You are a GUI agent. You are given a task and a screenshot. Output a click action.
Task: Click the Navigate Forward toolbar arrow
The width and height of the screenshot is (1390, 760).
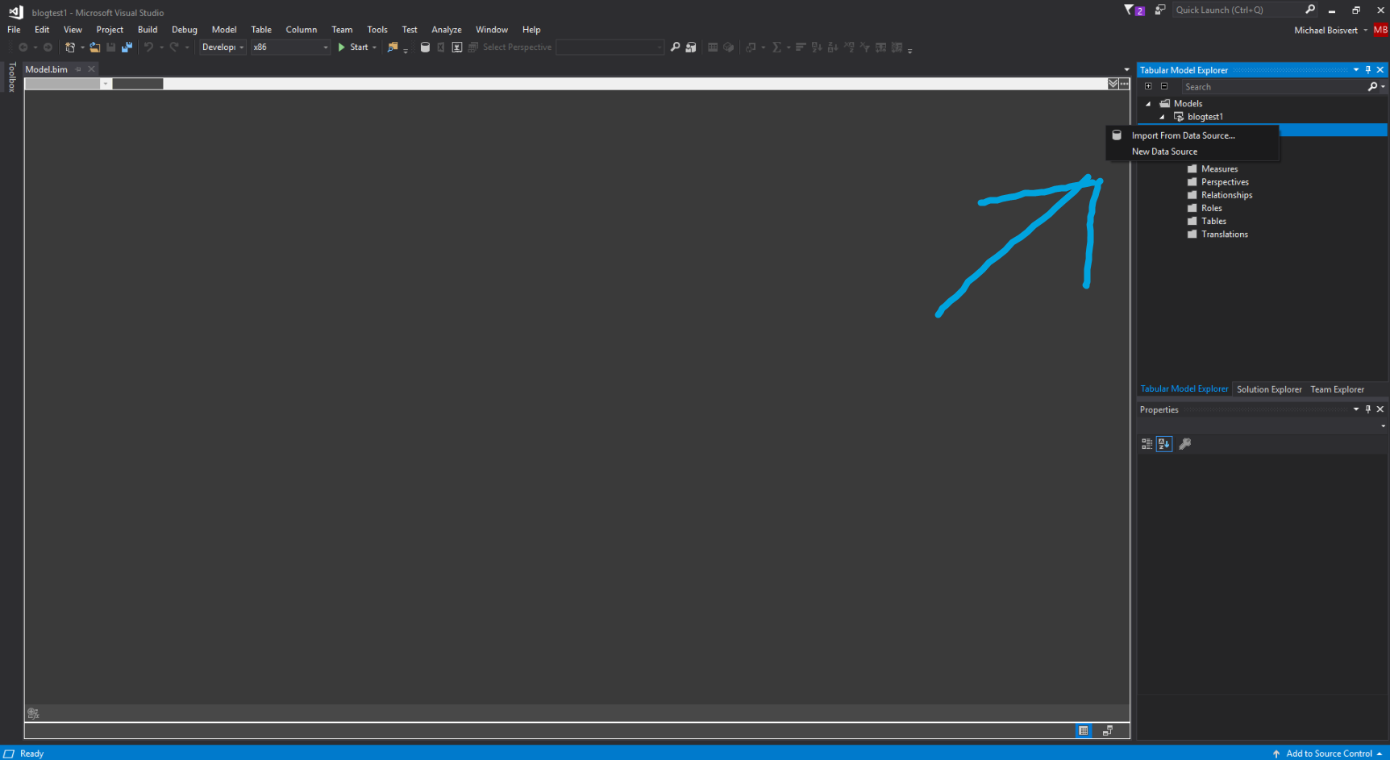tap(48, 48)
